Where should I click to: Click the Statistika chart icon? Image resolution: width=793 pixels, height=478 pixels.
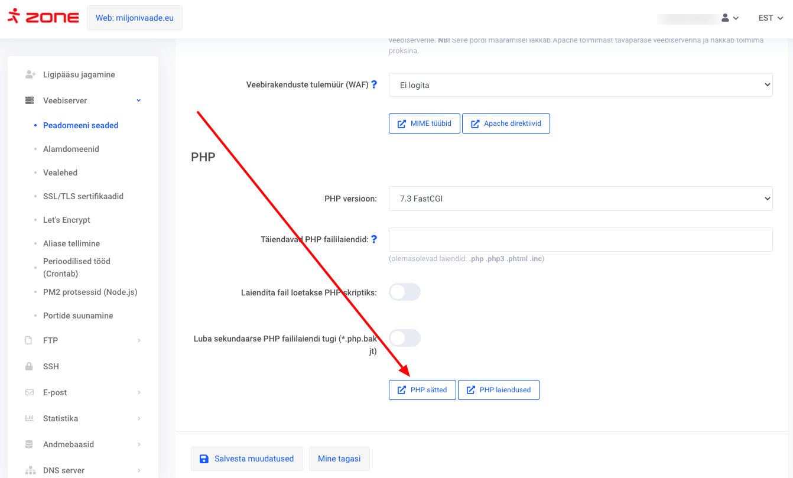(x=29, y=418)
